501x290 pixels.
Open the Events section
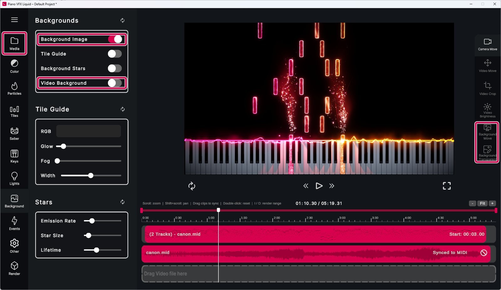(14, 223)
